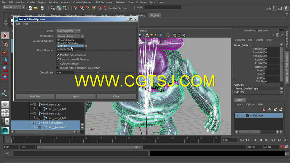Open the Bind to dropdown
The width and height of the screenshot is (290, 163).
pyautogui.click(x=69, y=31)
